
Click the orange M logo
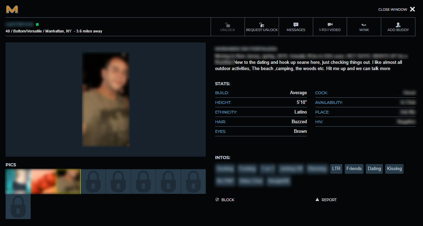click(x=12, y=9)
